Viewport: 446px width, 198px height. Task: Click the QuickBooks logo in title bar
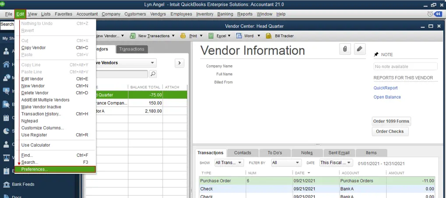2,4
